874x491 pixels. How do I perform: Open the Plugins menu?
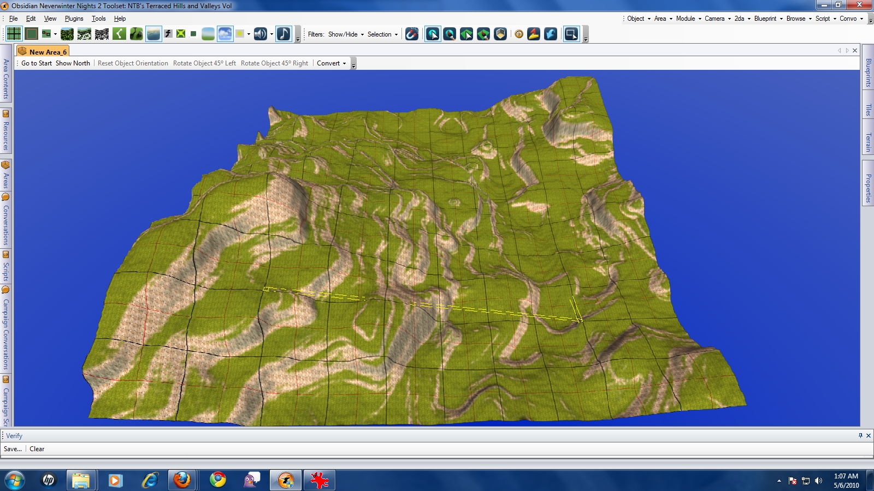(x=74, y=19)
